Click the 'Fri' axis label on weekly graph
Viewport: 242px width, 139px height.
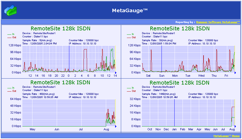coord(226,76)
